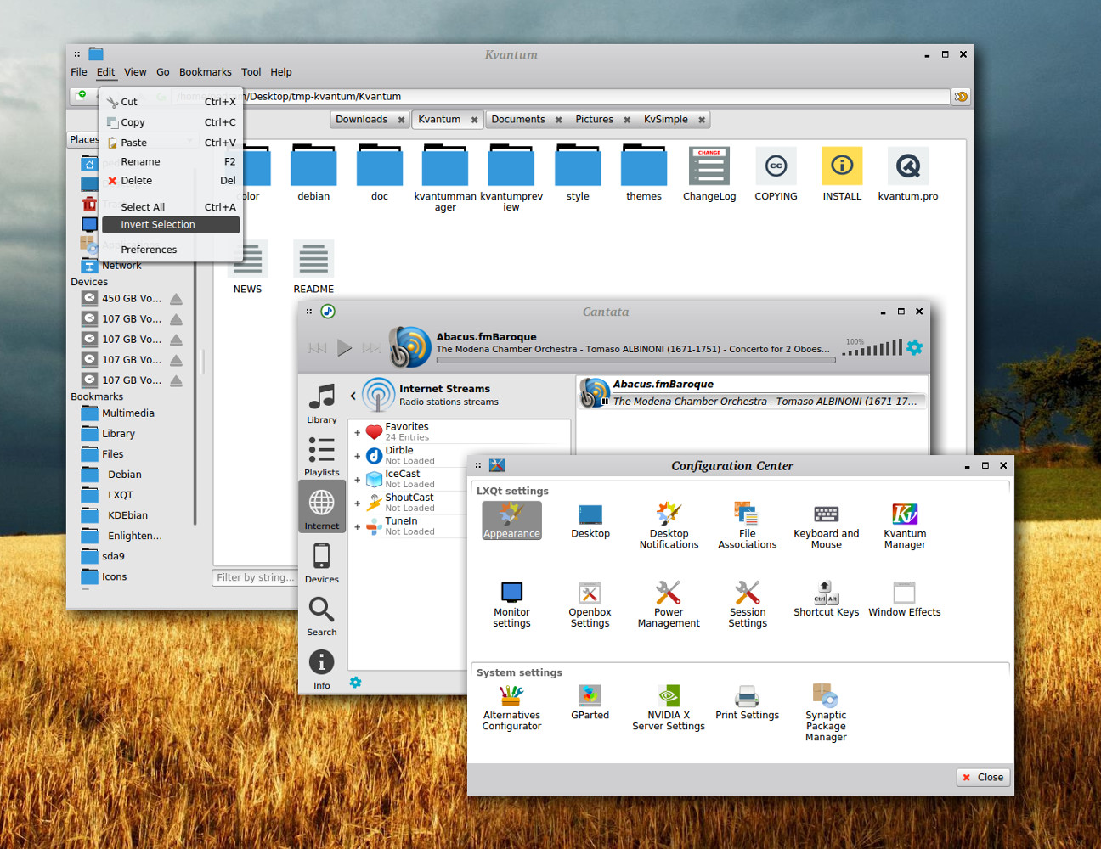Image resolution: width=1101 pixels, height=849 pixels.
Task: Click gear icon at bottom of Cantata streams list
Action: pos(355,682)
